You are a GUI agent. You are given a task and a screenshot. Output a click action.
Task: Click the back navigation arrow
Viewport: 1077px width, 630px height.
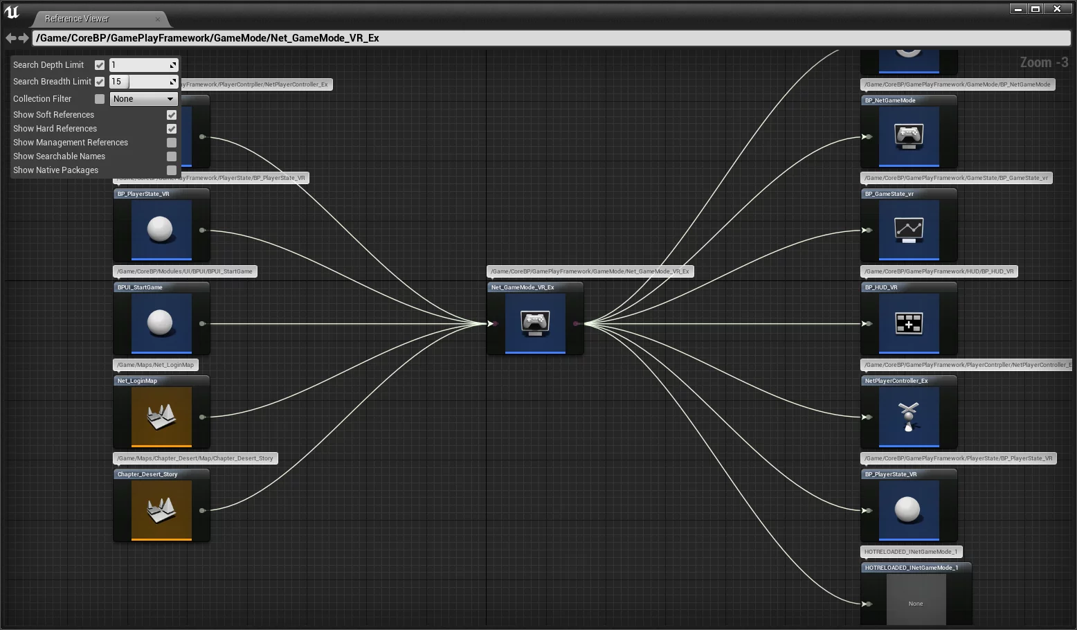click(10, 38)
